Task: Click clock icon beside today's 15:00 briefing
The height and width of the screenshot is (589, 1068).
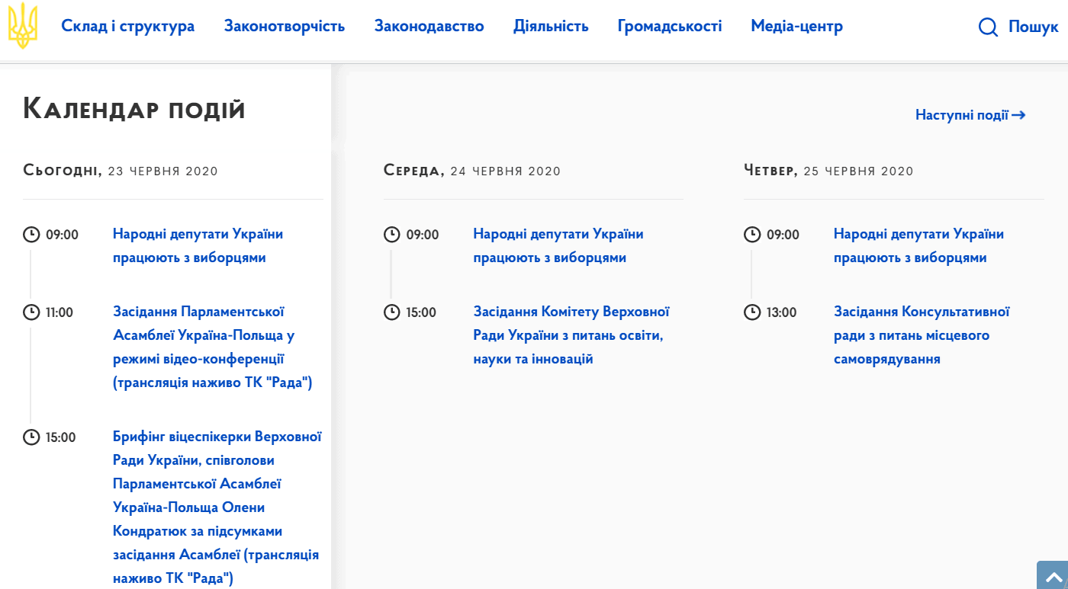Action: click(31, 437)
